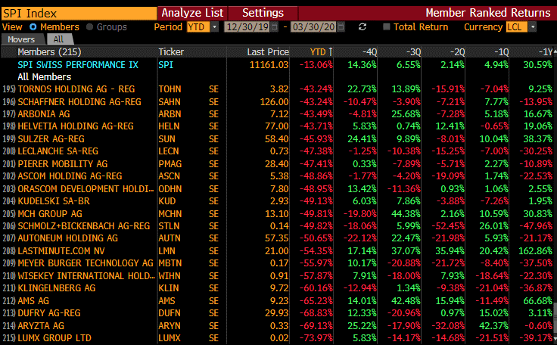Select AUTONEUM HOLDING AG row

[277, 238]
